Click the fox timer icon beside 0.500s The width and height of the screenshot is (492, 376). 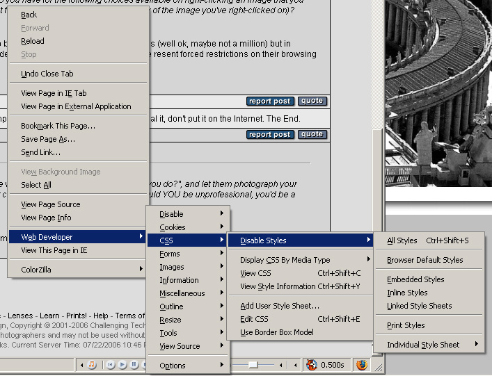[x=311, y=365]
